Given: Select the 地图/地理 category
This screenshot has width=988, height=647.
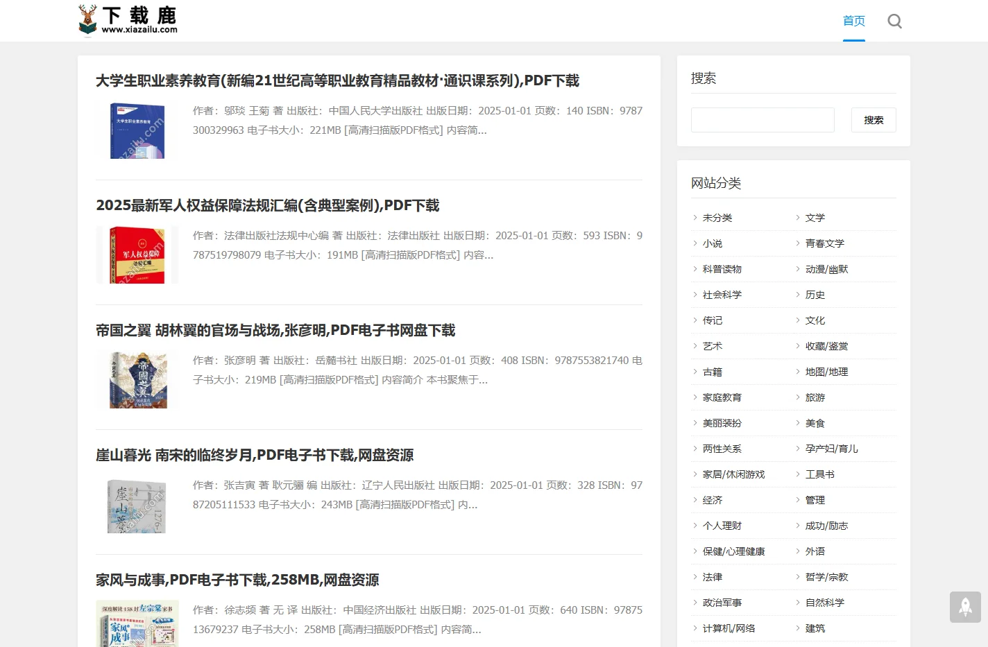Looking at the screenshot, I should tap(827, 372).
